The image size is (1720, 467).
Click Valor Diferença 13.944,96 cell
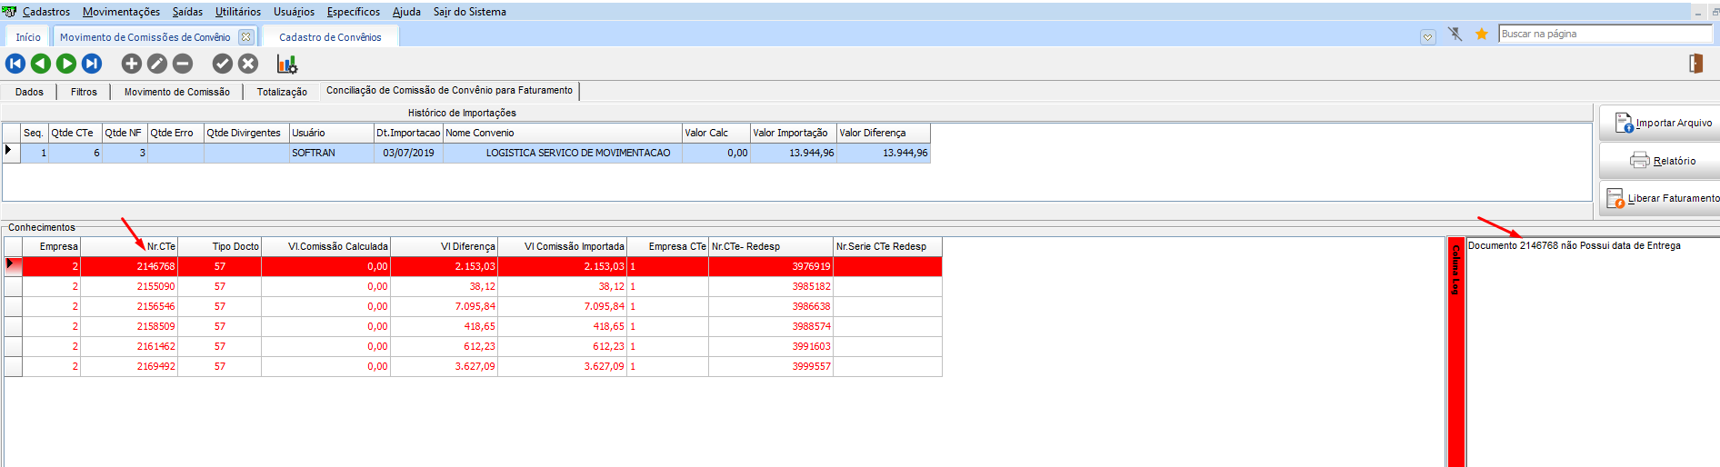883,153
